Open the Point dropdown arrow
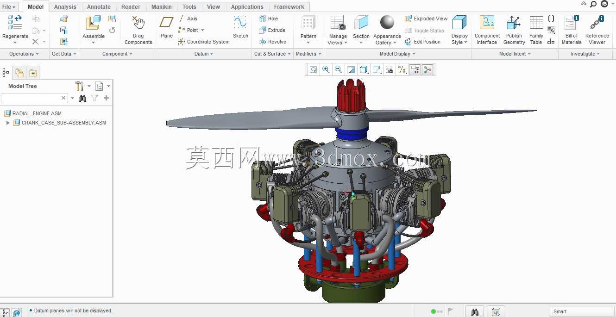The height and width of the screenshot is (317, 616). (202, 30)
